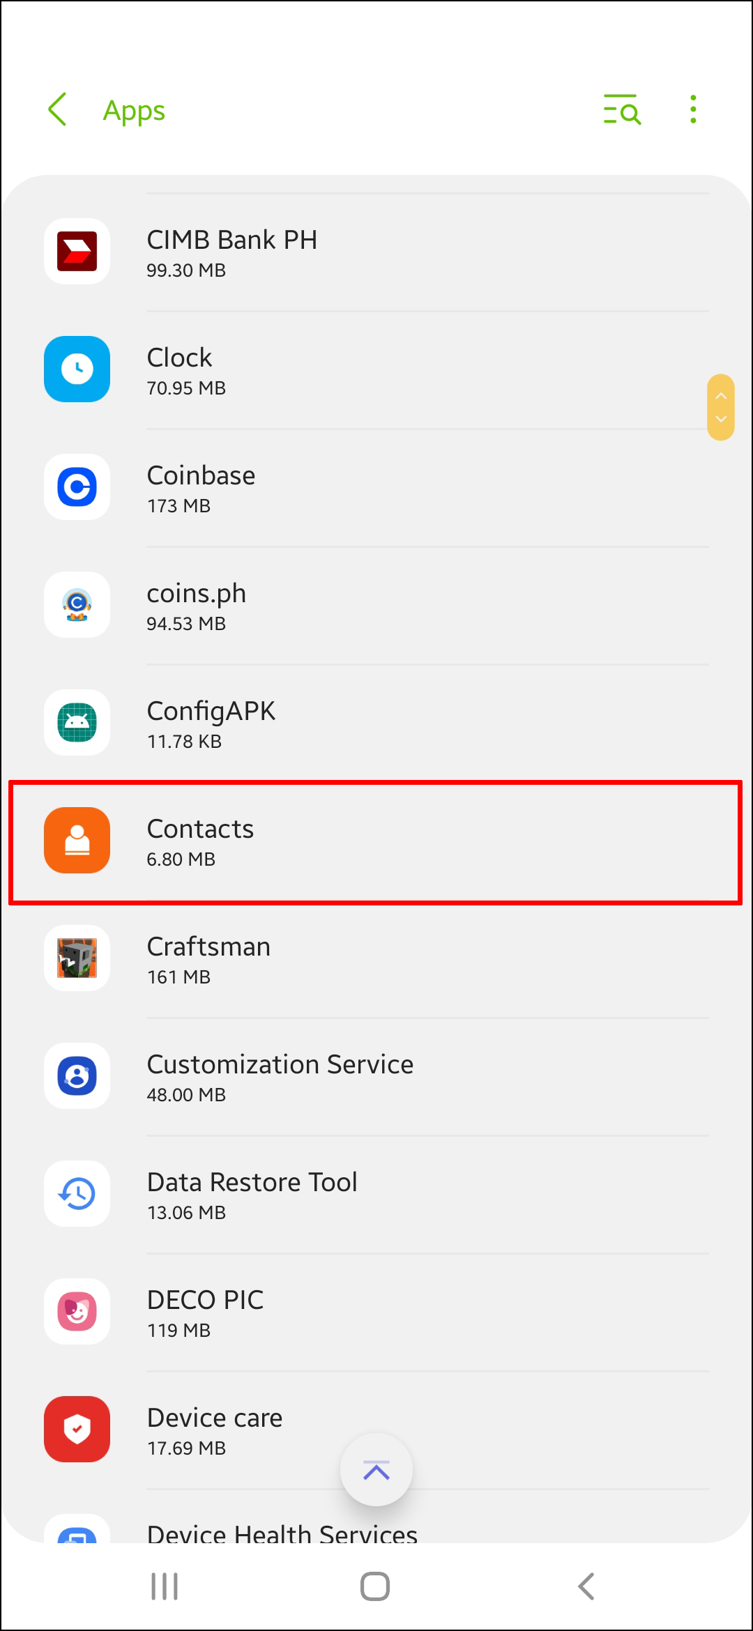Viewport: 753px width, 1631px height.
Task: Tap the ConfigAPK android icon
Action: tap(77, 723)
